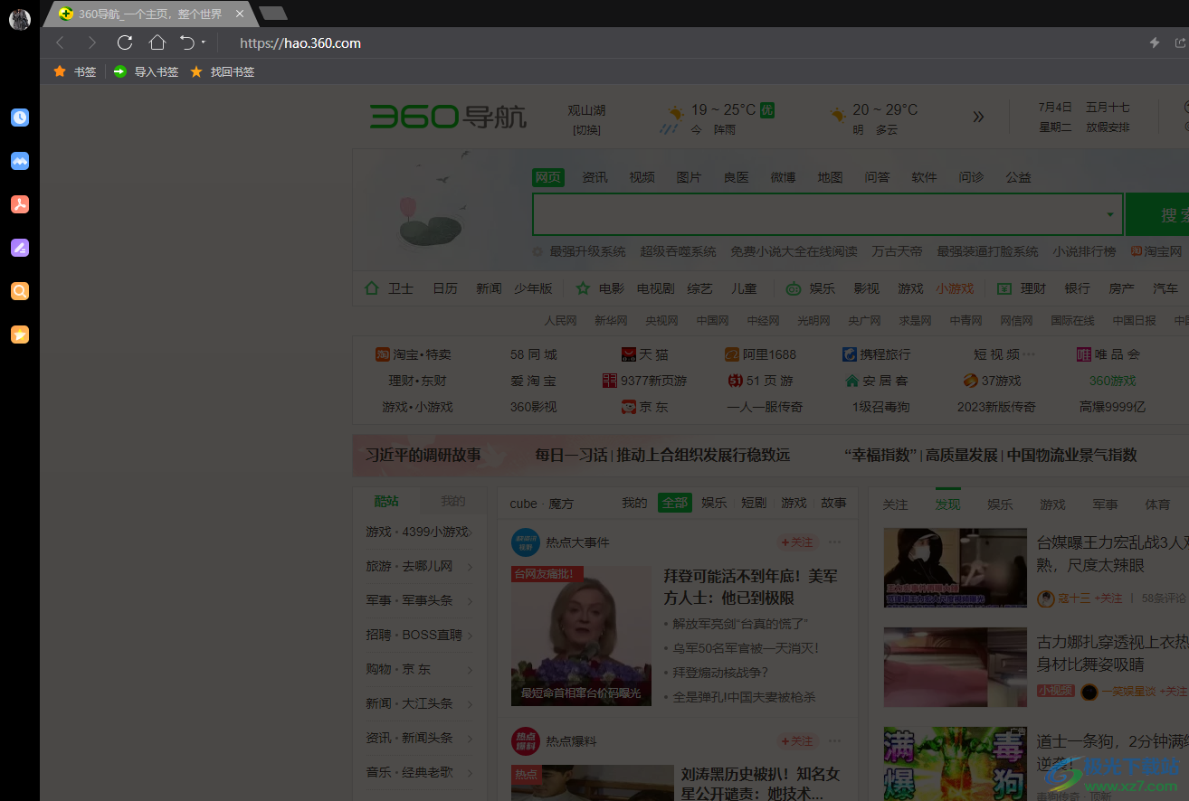Select 短剧 in cube魔方 tabs
Screen dimensions: 1189x801
point(754,503)
